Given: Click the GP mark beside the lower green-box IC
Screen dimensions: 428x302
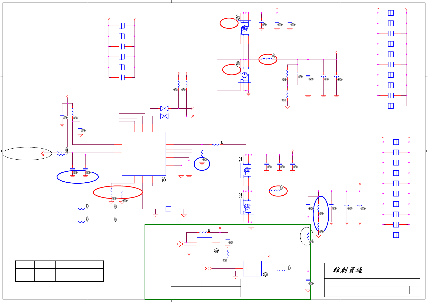Looking at the screenshot, I should 266,275.
